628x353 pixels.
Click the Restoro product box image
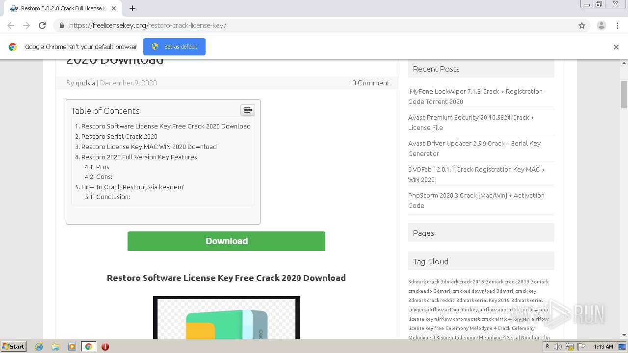[226, 318]
